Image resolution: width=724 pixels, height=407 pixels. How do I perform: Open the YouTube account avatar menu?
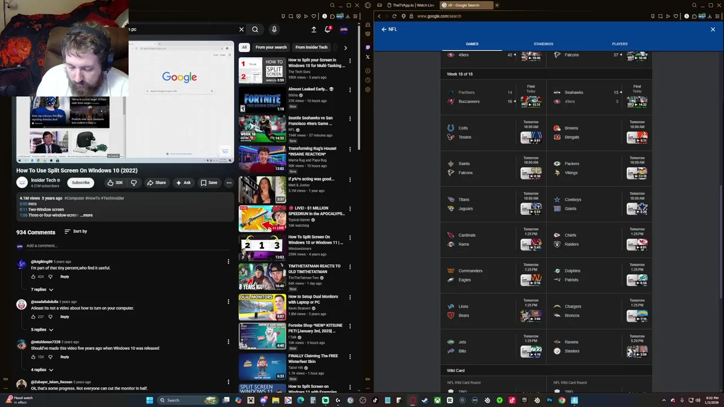click(x=343, y=29)
